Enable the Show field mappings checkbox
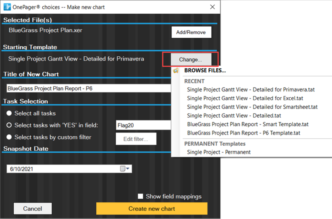The image size is (332, 219). pos(140,196)
